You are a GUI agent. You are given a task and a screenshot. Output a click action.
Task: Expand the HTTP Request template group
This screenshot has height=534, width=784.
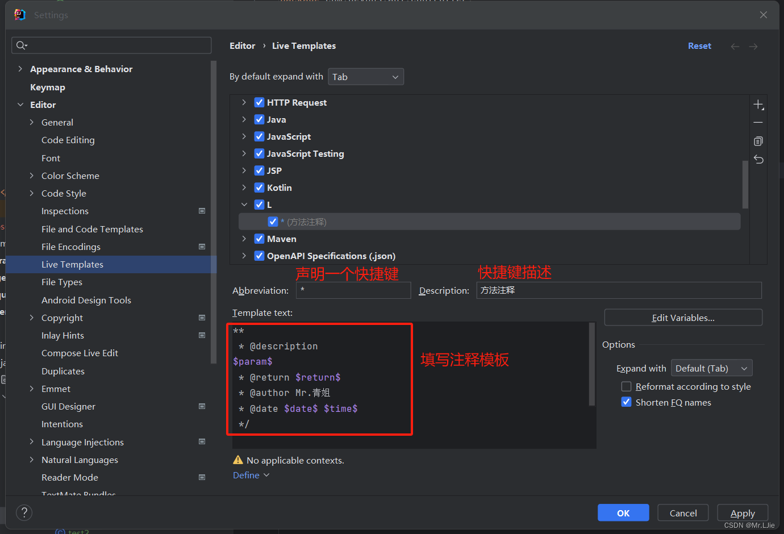[244, 102]
